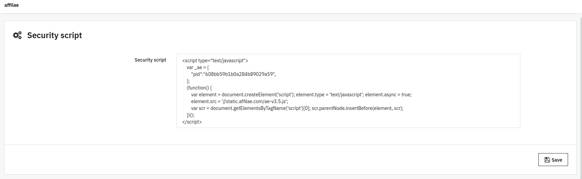Place cursor on the closing </script> tag
The height and width of the screenshot is (179, 582).
coord(192,122)
